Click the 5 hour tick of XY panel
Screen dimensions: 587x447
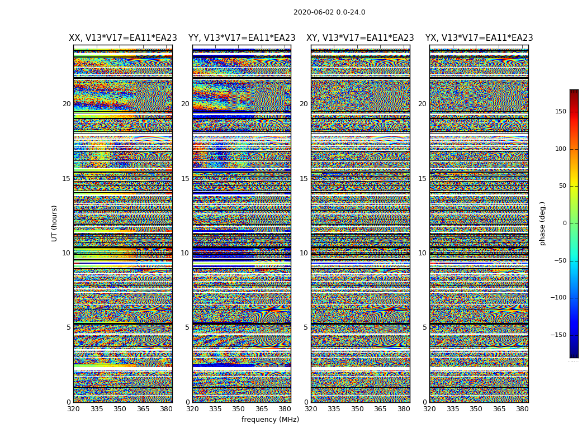(x=306, y=327)
